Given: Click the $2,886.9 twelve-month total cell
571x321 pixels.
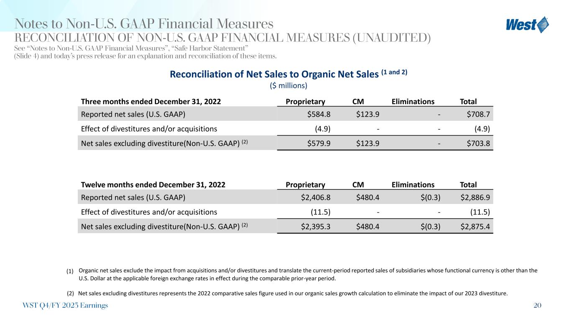Looking at the screenshot, I should (x=475, y=197).
